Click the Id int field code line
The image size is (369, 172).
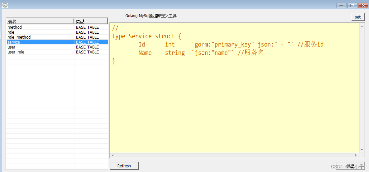[x=231, y=45]
